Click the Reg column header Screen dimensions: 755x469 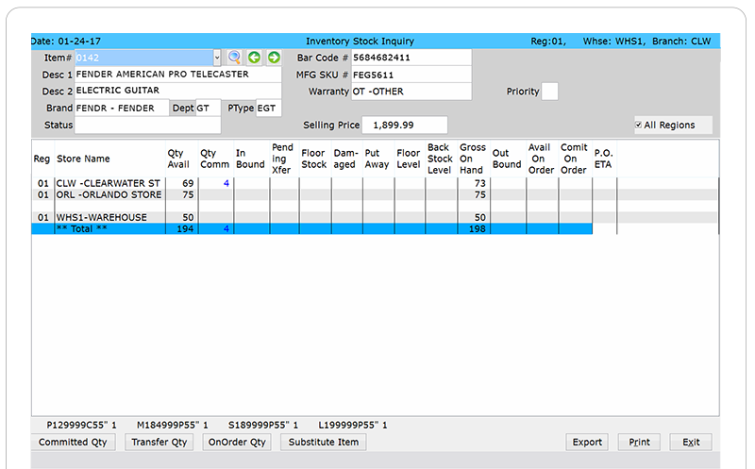(42, 159)
